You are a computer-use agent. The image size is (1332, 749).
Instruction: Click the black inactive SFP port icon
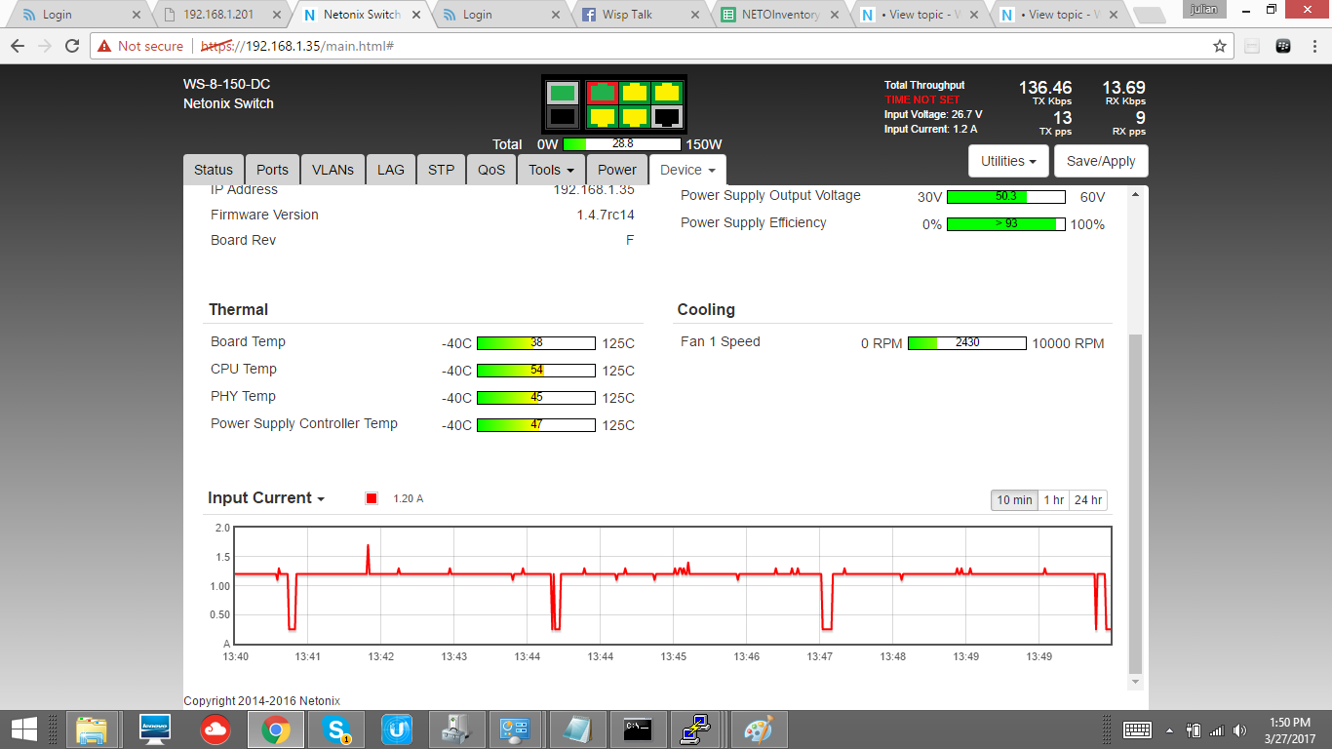coord(562,118)
